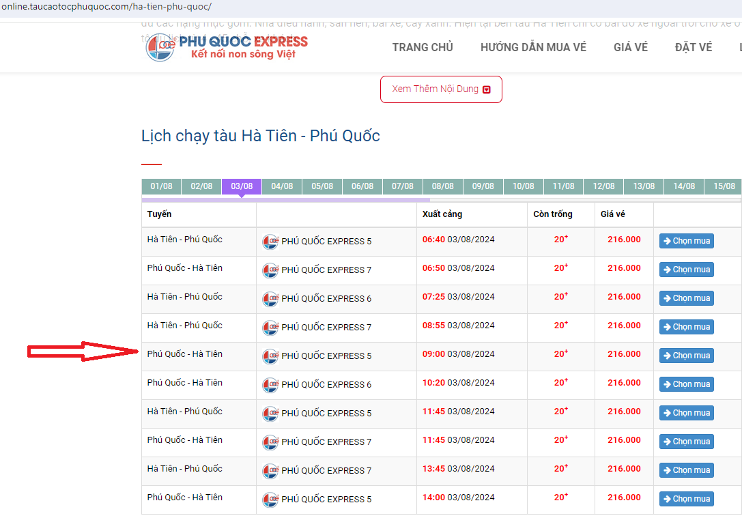Open the TRANG CHỦ menu item
This screenshot has height=518, width=742.
tap(423, 47)
